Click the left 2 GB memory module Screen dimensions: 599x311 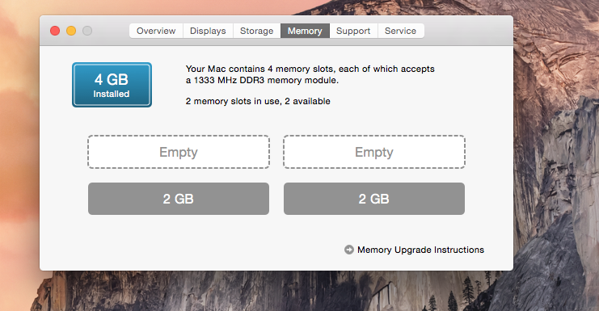click(x=179, y=199)
